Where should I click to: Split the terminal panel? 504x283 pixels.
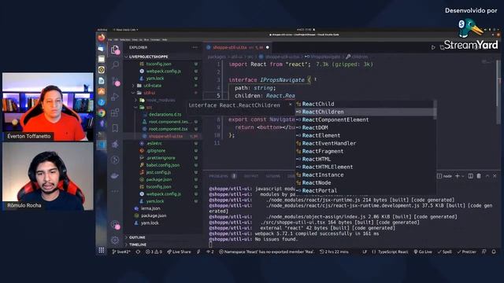click(x=471, y=176)
